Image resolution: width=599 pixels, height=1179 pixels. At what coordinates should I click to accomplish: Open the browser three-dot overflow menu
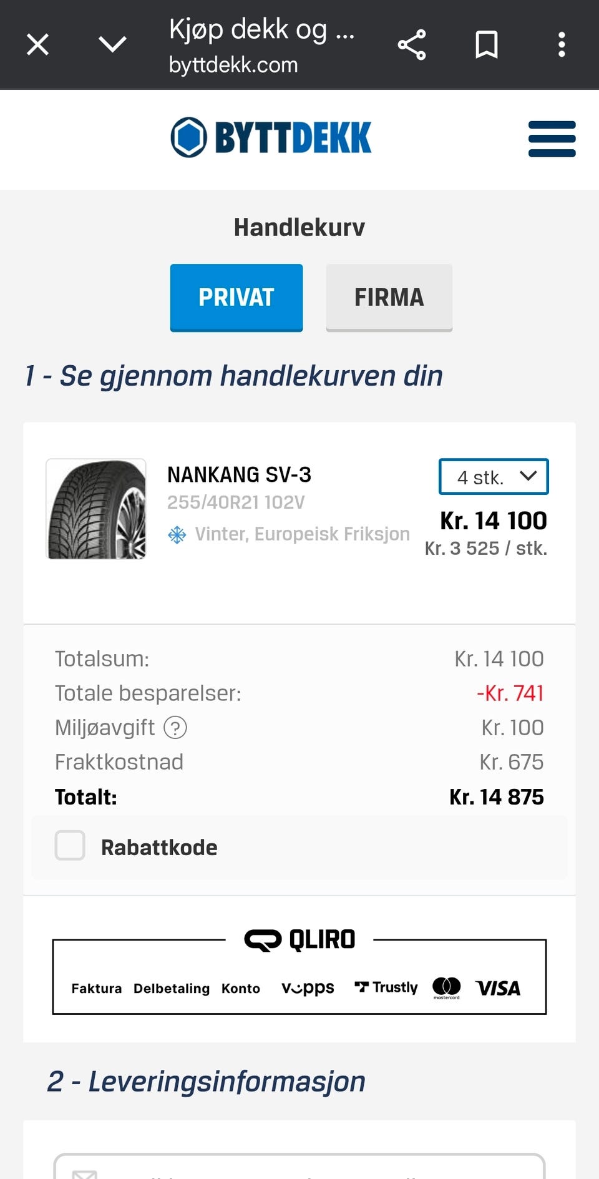pyautogui.click(x=562, y=44)
